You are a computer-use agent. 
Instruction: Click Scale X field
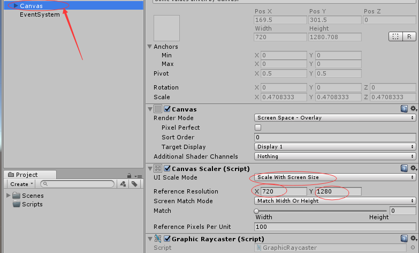point(284,97)
